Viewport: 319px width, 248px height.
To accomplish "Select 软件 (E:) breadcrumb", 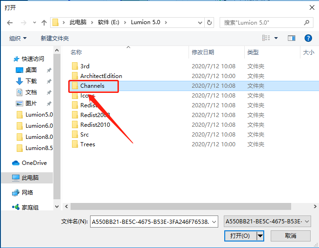I will tap(109, 22).
